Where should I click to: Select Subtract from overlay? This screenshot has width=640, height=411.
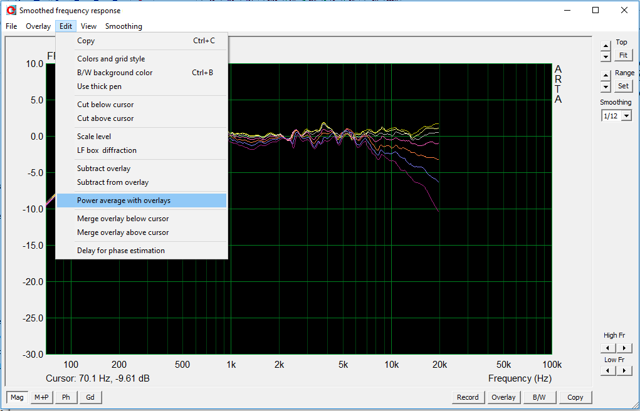click(x=142, y=182)
